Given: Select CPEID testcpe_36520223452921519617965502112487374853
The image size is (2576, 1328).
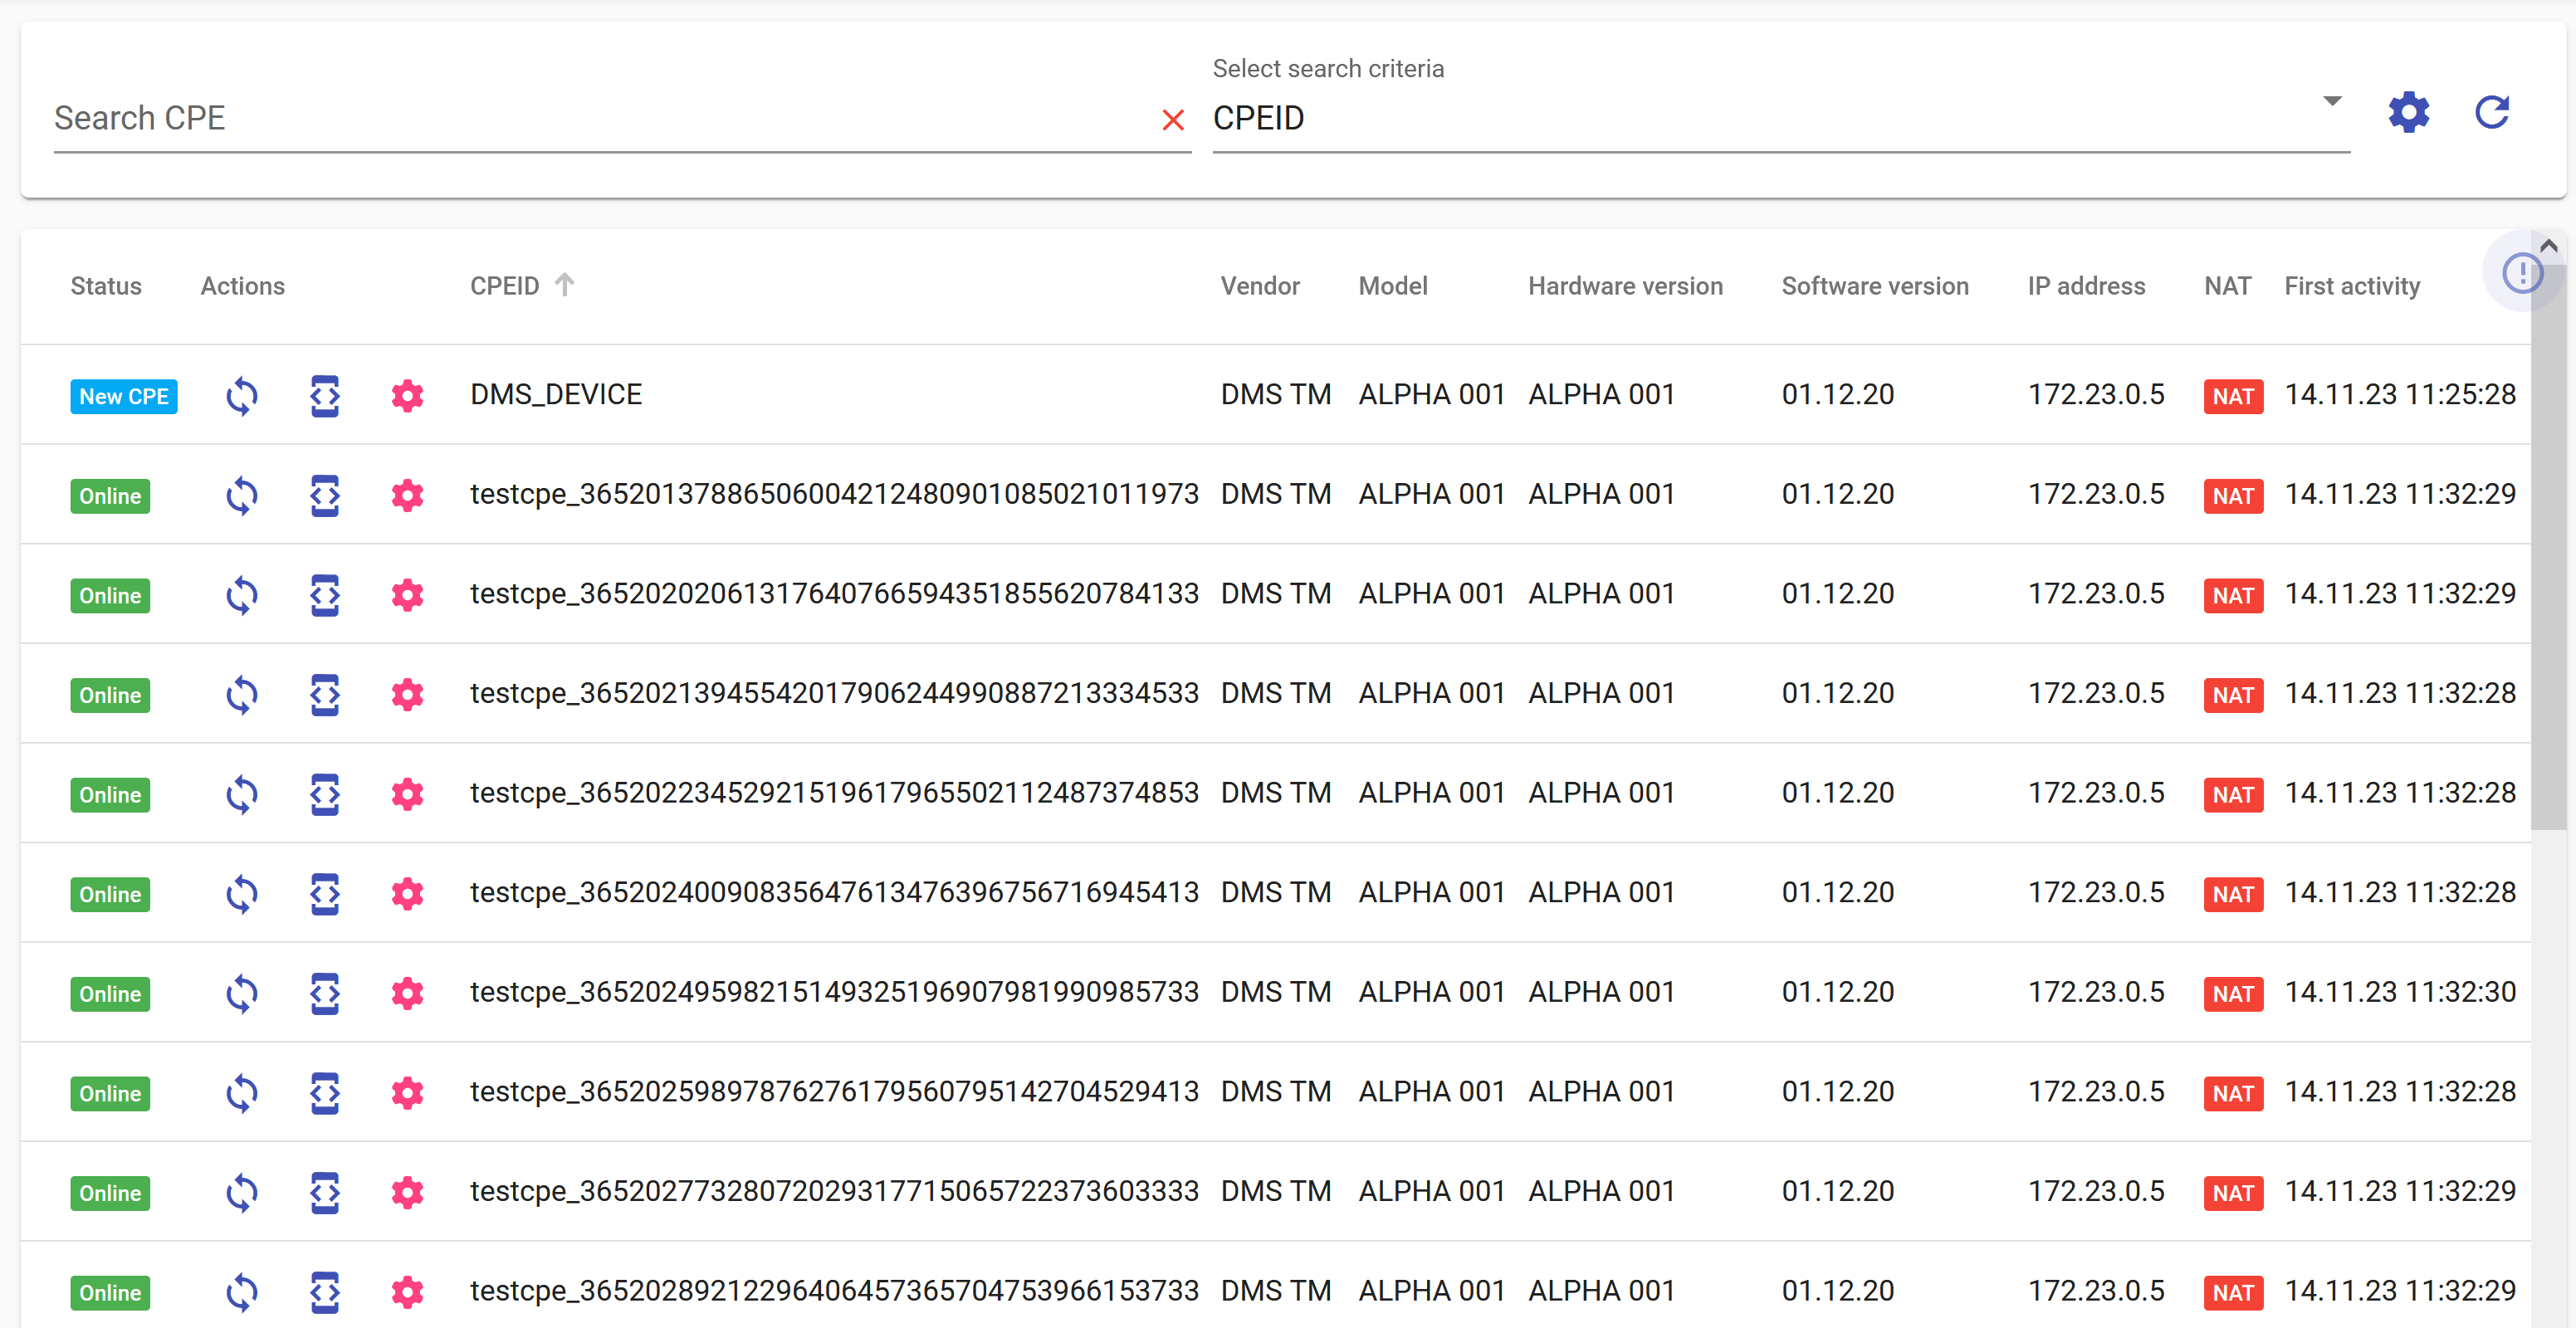Looking at the screenshot, I should (x=834, y=793).
